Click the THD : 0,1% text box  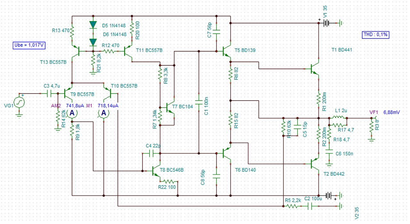click(376, 35)
